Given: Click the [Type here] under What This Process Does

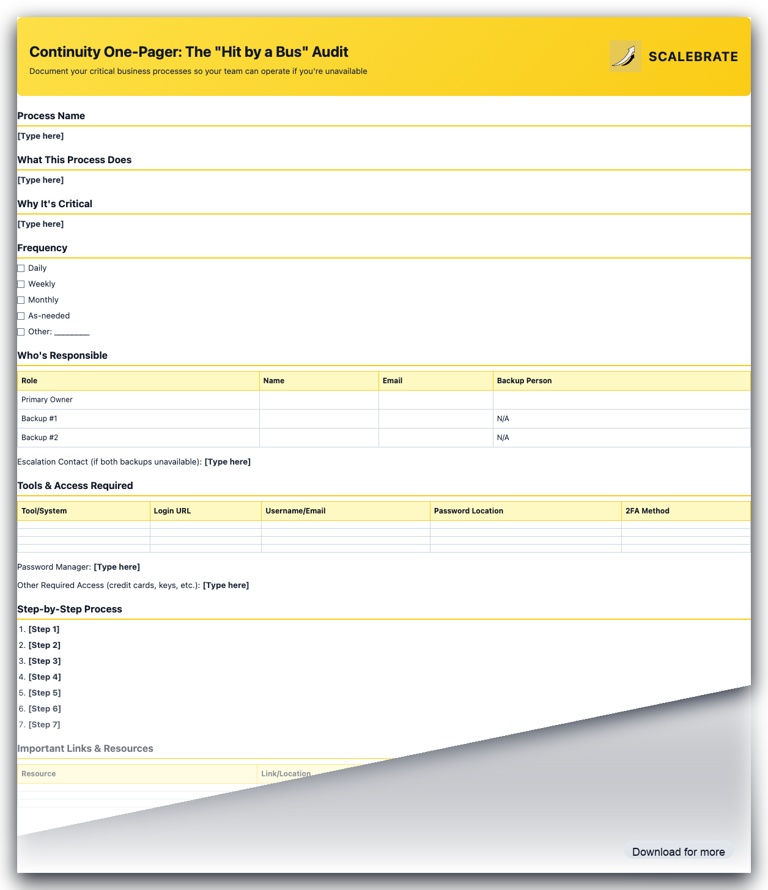Looking at the screenshot, I should click(40, 180).
